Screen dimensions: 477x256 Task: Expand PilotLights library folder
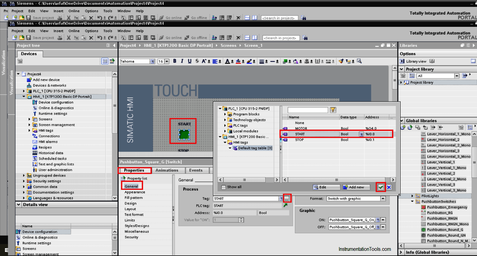413,196
